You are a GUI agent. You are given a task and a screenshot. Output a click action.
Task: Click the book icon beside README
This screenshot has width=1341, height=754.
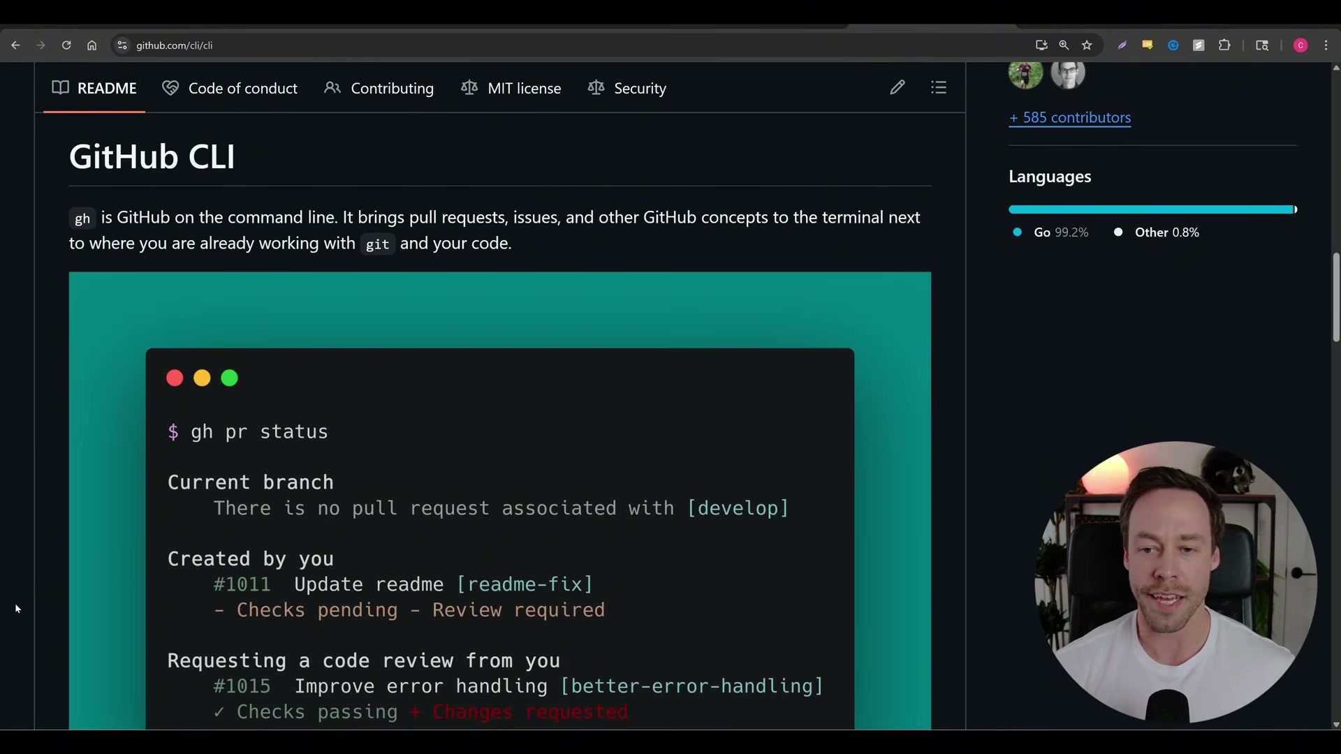[61, 88]
